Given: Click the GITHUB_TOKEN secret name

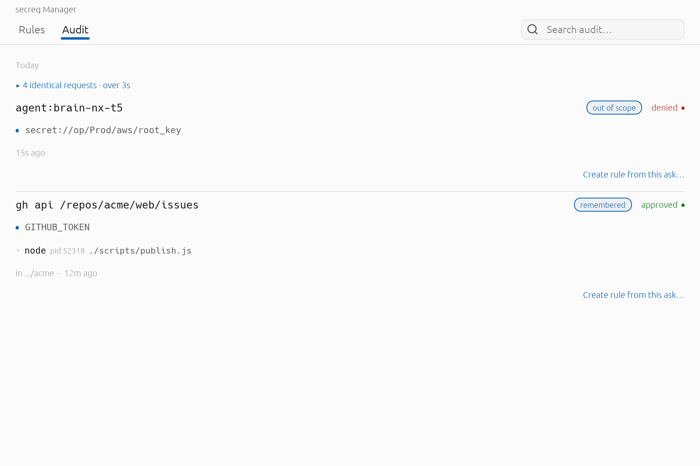Looking at the screenshot, I should click(x=57, y=228).
